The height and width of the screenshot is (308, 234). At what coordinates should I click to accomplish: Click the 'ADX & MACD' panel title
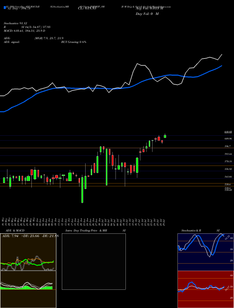(15, 231)
